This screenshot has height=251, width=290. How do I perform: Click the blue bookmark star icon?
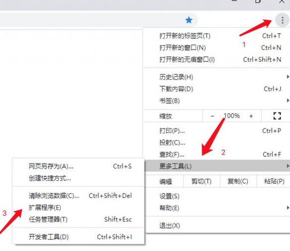189,20
